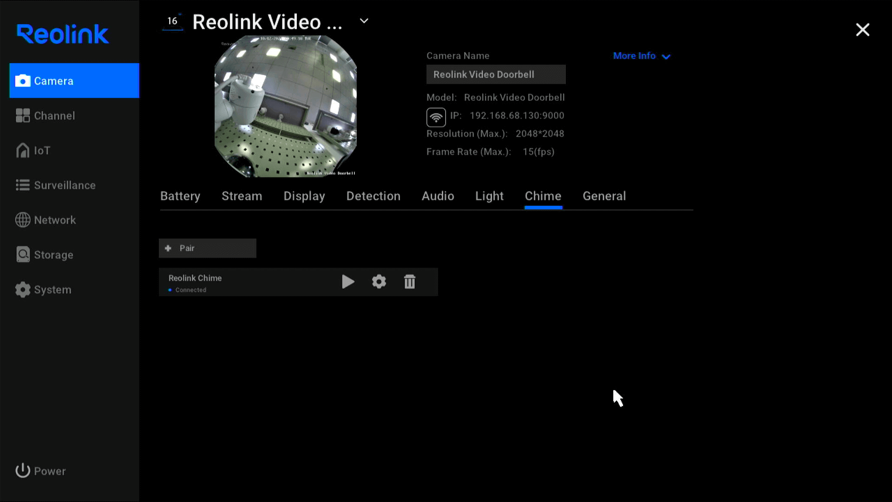Click the Power button in sidebar
This screenshot has width=892, height=502.
(x=40, y=471)
